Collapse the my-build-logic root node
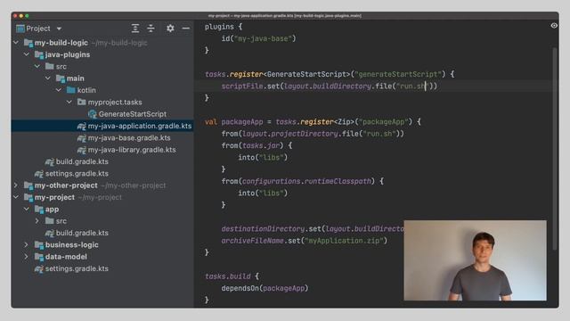Viewport: 570px width, 321px height. pos(16,43)
